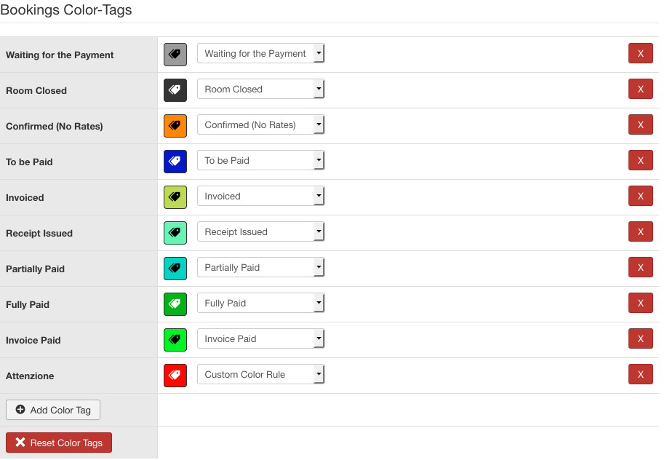Click the Add Color Tag button
Image resolution: width=667 pixels, height=460 pixels.
coord(53,410)
